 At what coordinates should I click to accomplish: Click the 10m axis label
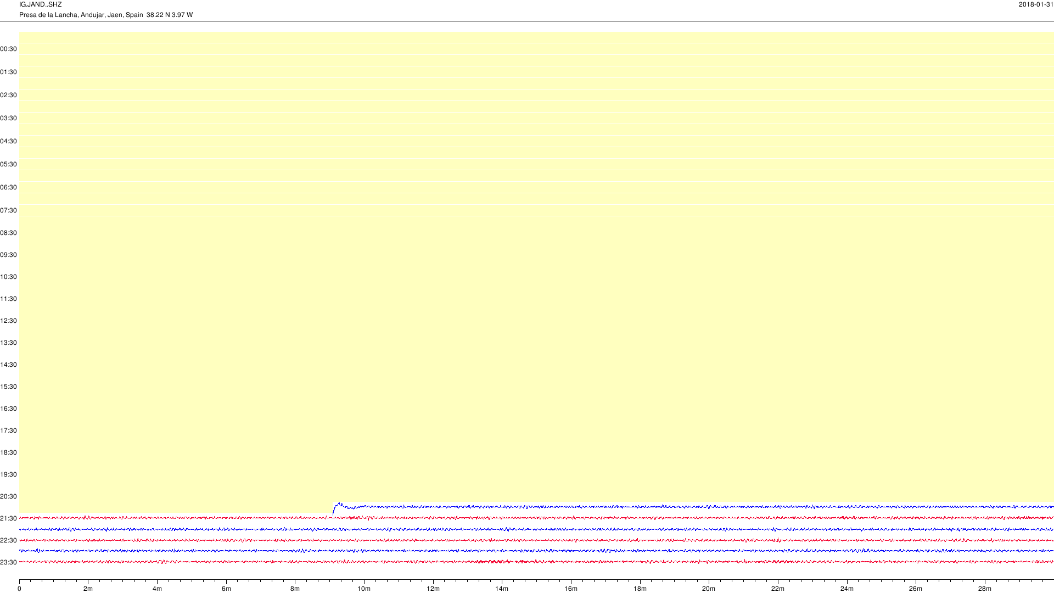364,589
